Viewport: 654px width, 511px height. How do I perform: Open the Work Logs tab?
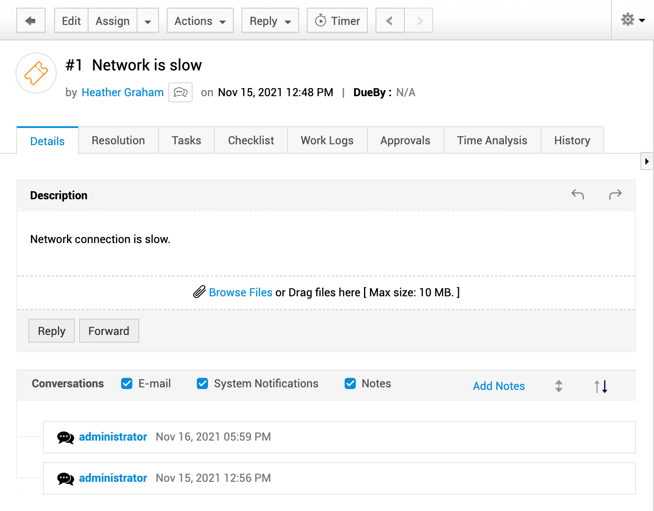tap(327, 140)
